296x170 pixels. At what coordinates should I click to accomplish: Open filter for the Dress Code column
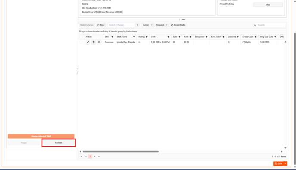pos(256,37)
